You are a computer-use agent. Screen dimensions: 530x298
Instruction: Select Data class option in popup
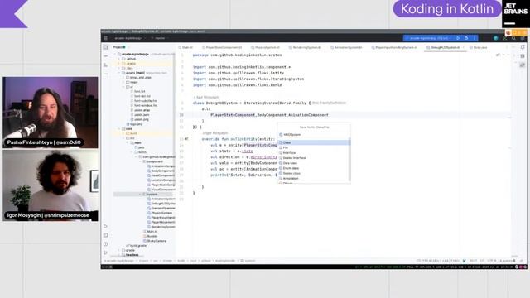[314, 163]
